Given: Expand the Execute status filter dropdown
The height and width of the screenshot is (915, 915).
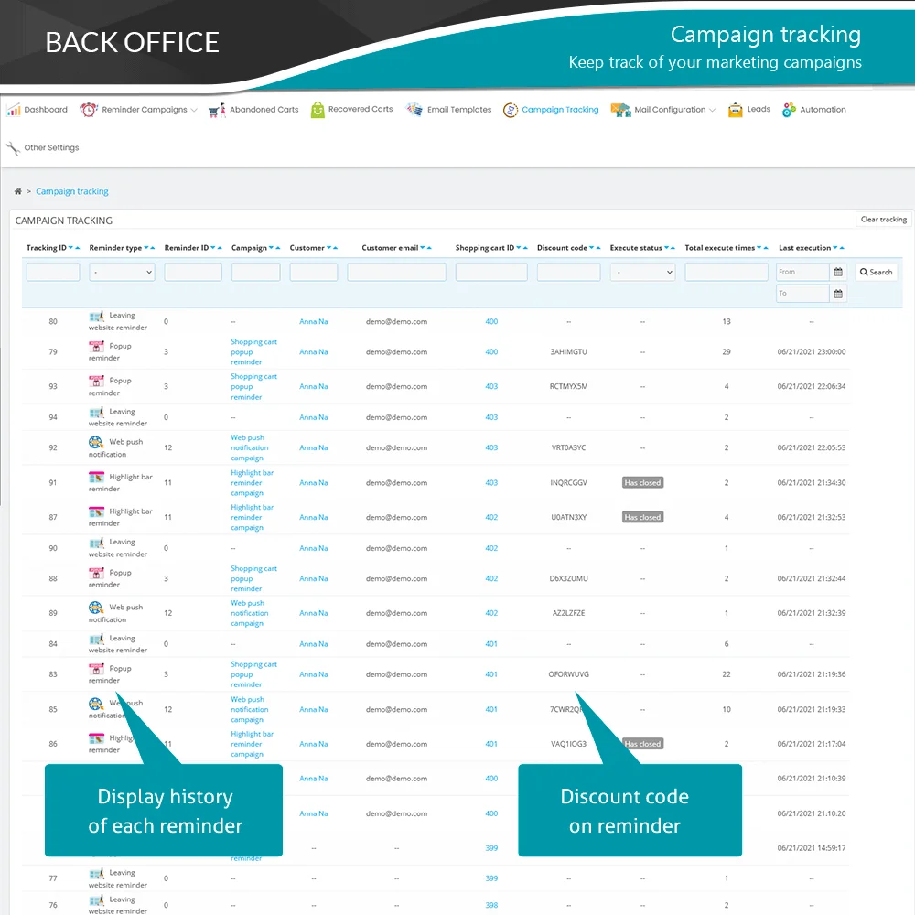Looking at the screenshot, I should (x=642, y=272).
